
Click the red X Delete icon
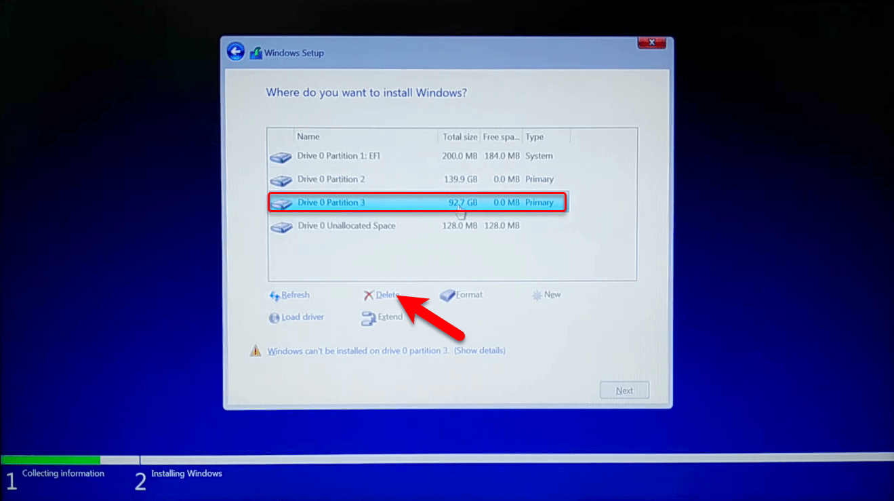click(369, 296)
